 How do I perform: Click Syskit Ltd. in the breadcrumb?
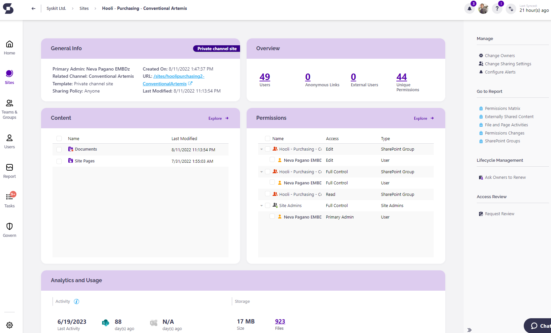point(56,8)
